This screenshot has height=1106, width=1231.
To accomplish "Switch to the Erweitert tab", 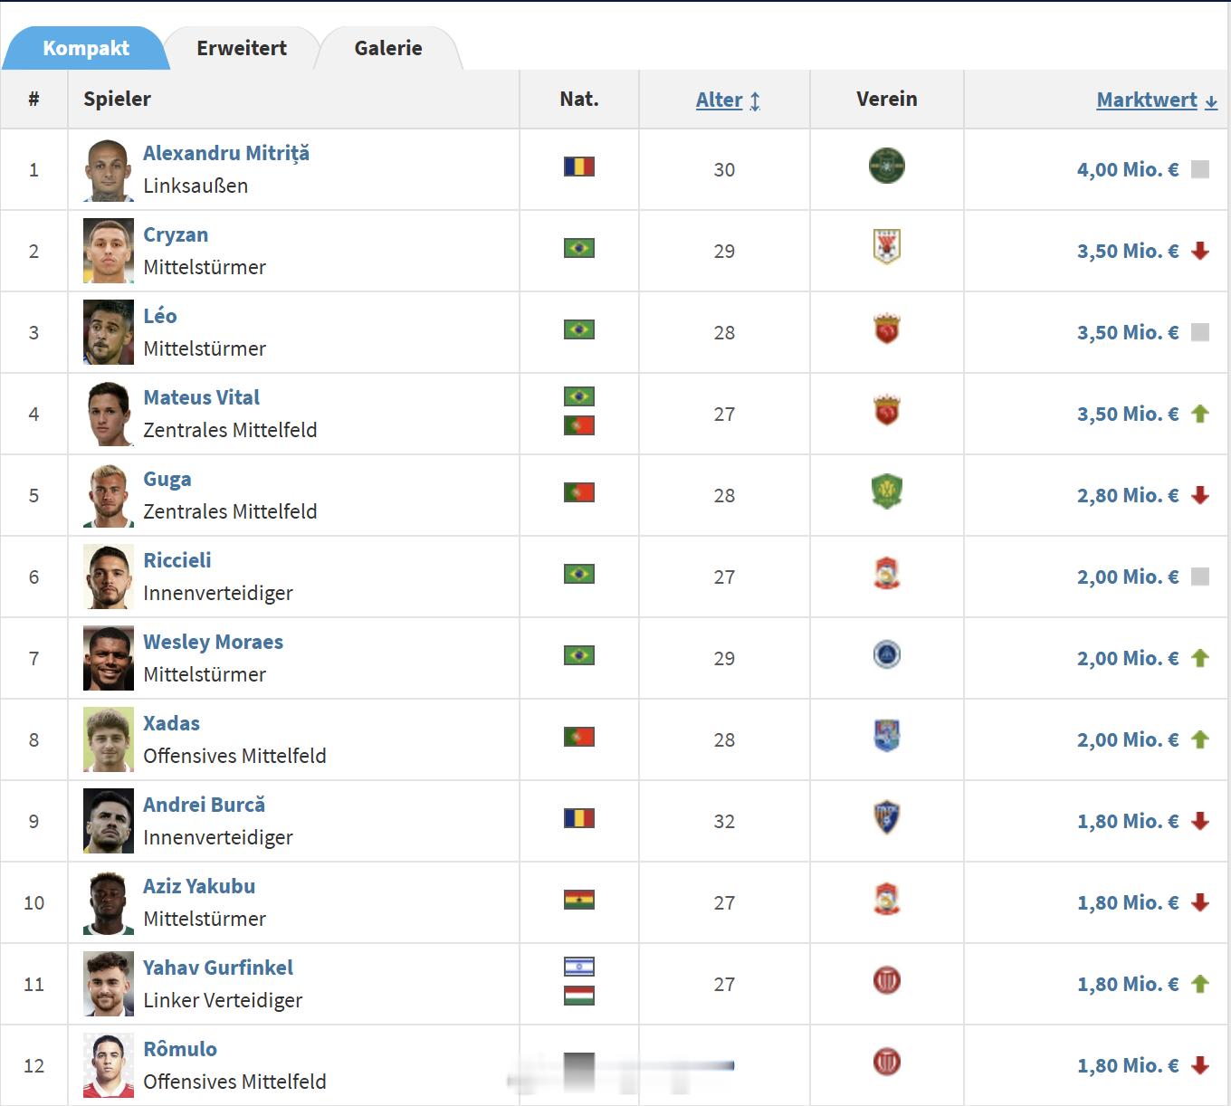I will point(242,48).
